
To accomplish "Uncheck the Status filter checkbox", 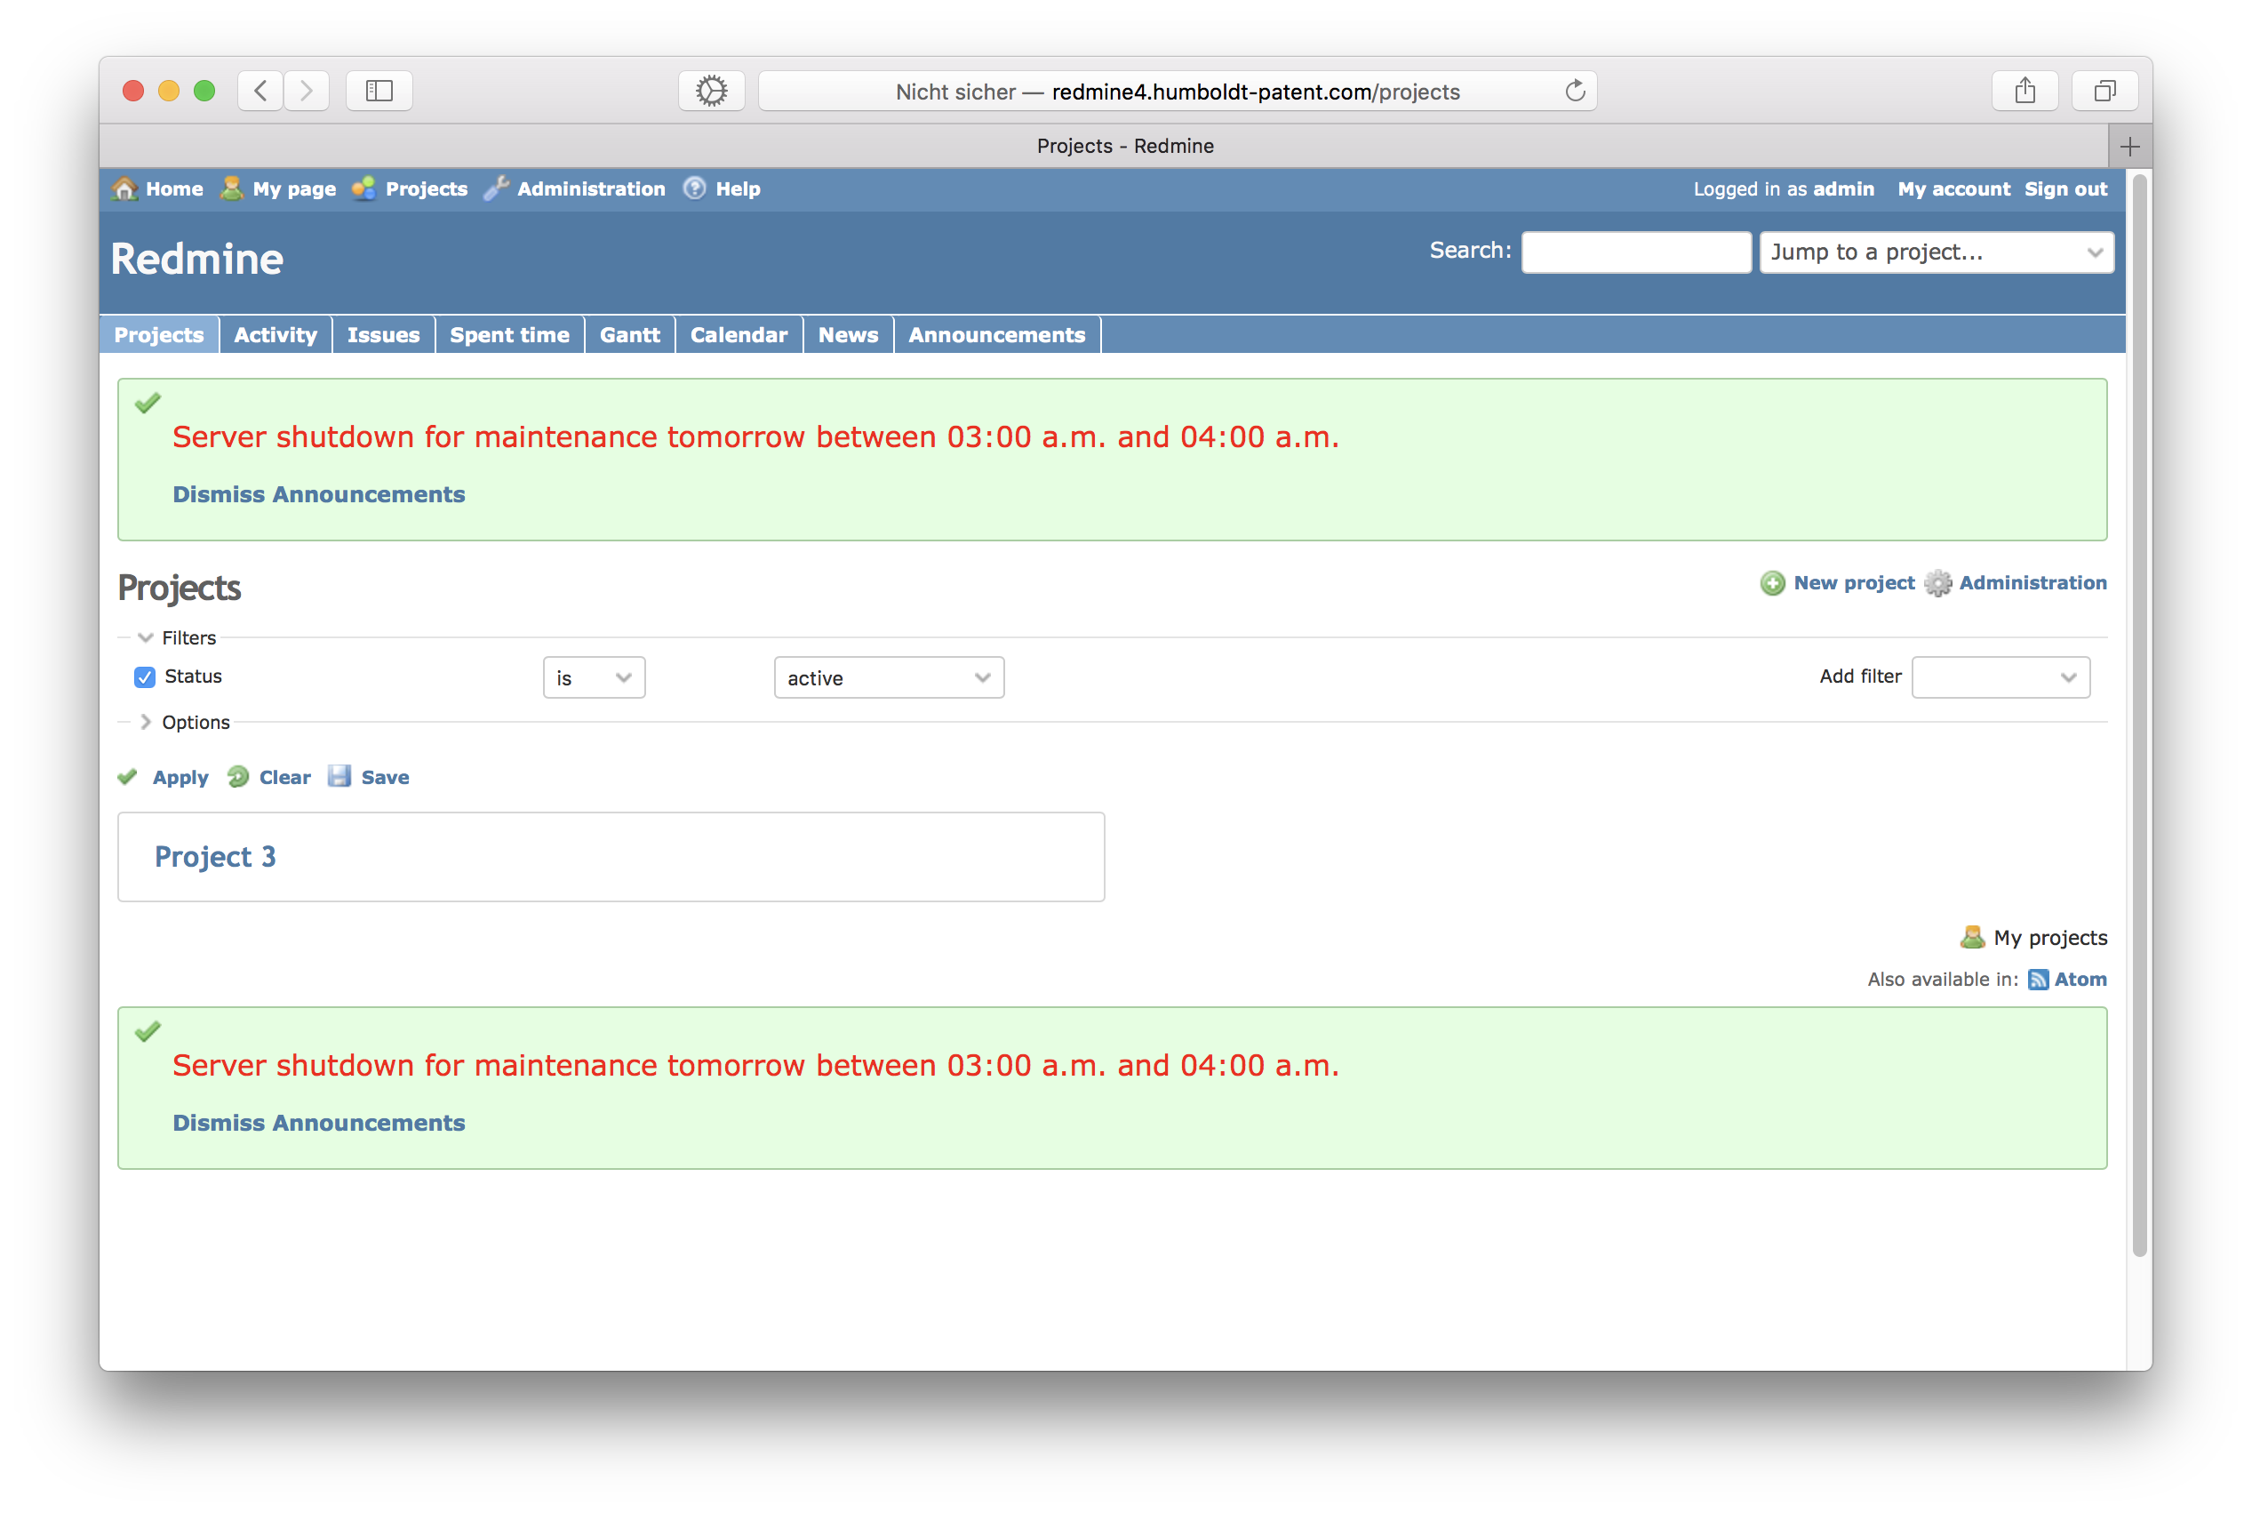I will coord(145,677).
